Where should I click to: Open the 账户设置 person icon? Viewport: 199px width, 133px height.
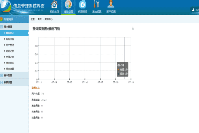pyautogui.click(x=111, y=5)
